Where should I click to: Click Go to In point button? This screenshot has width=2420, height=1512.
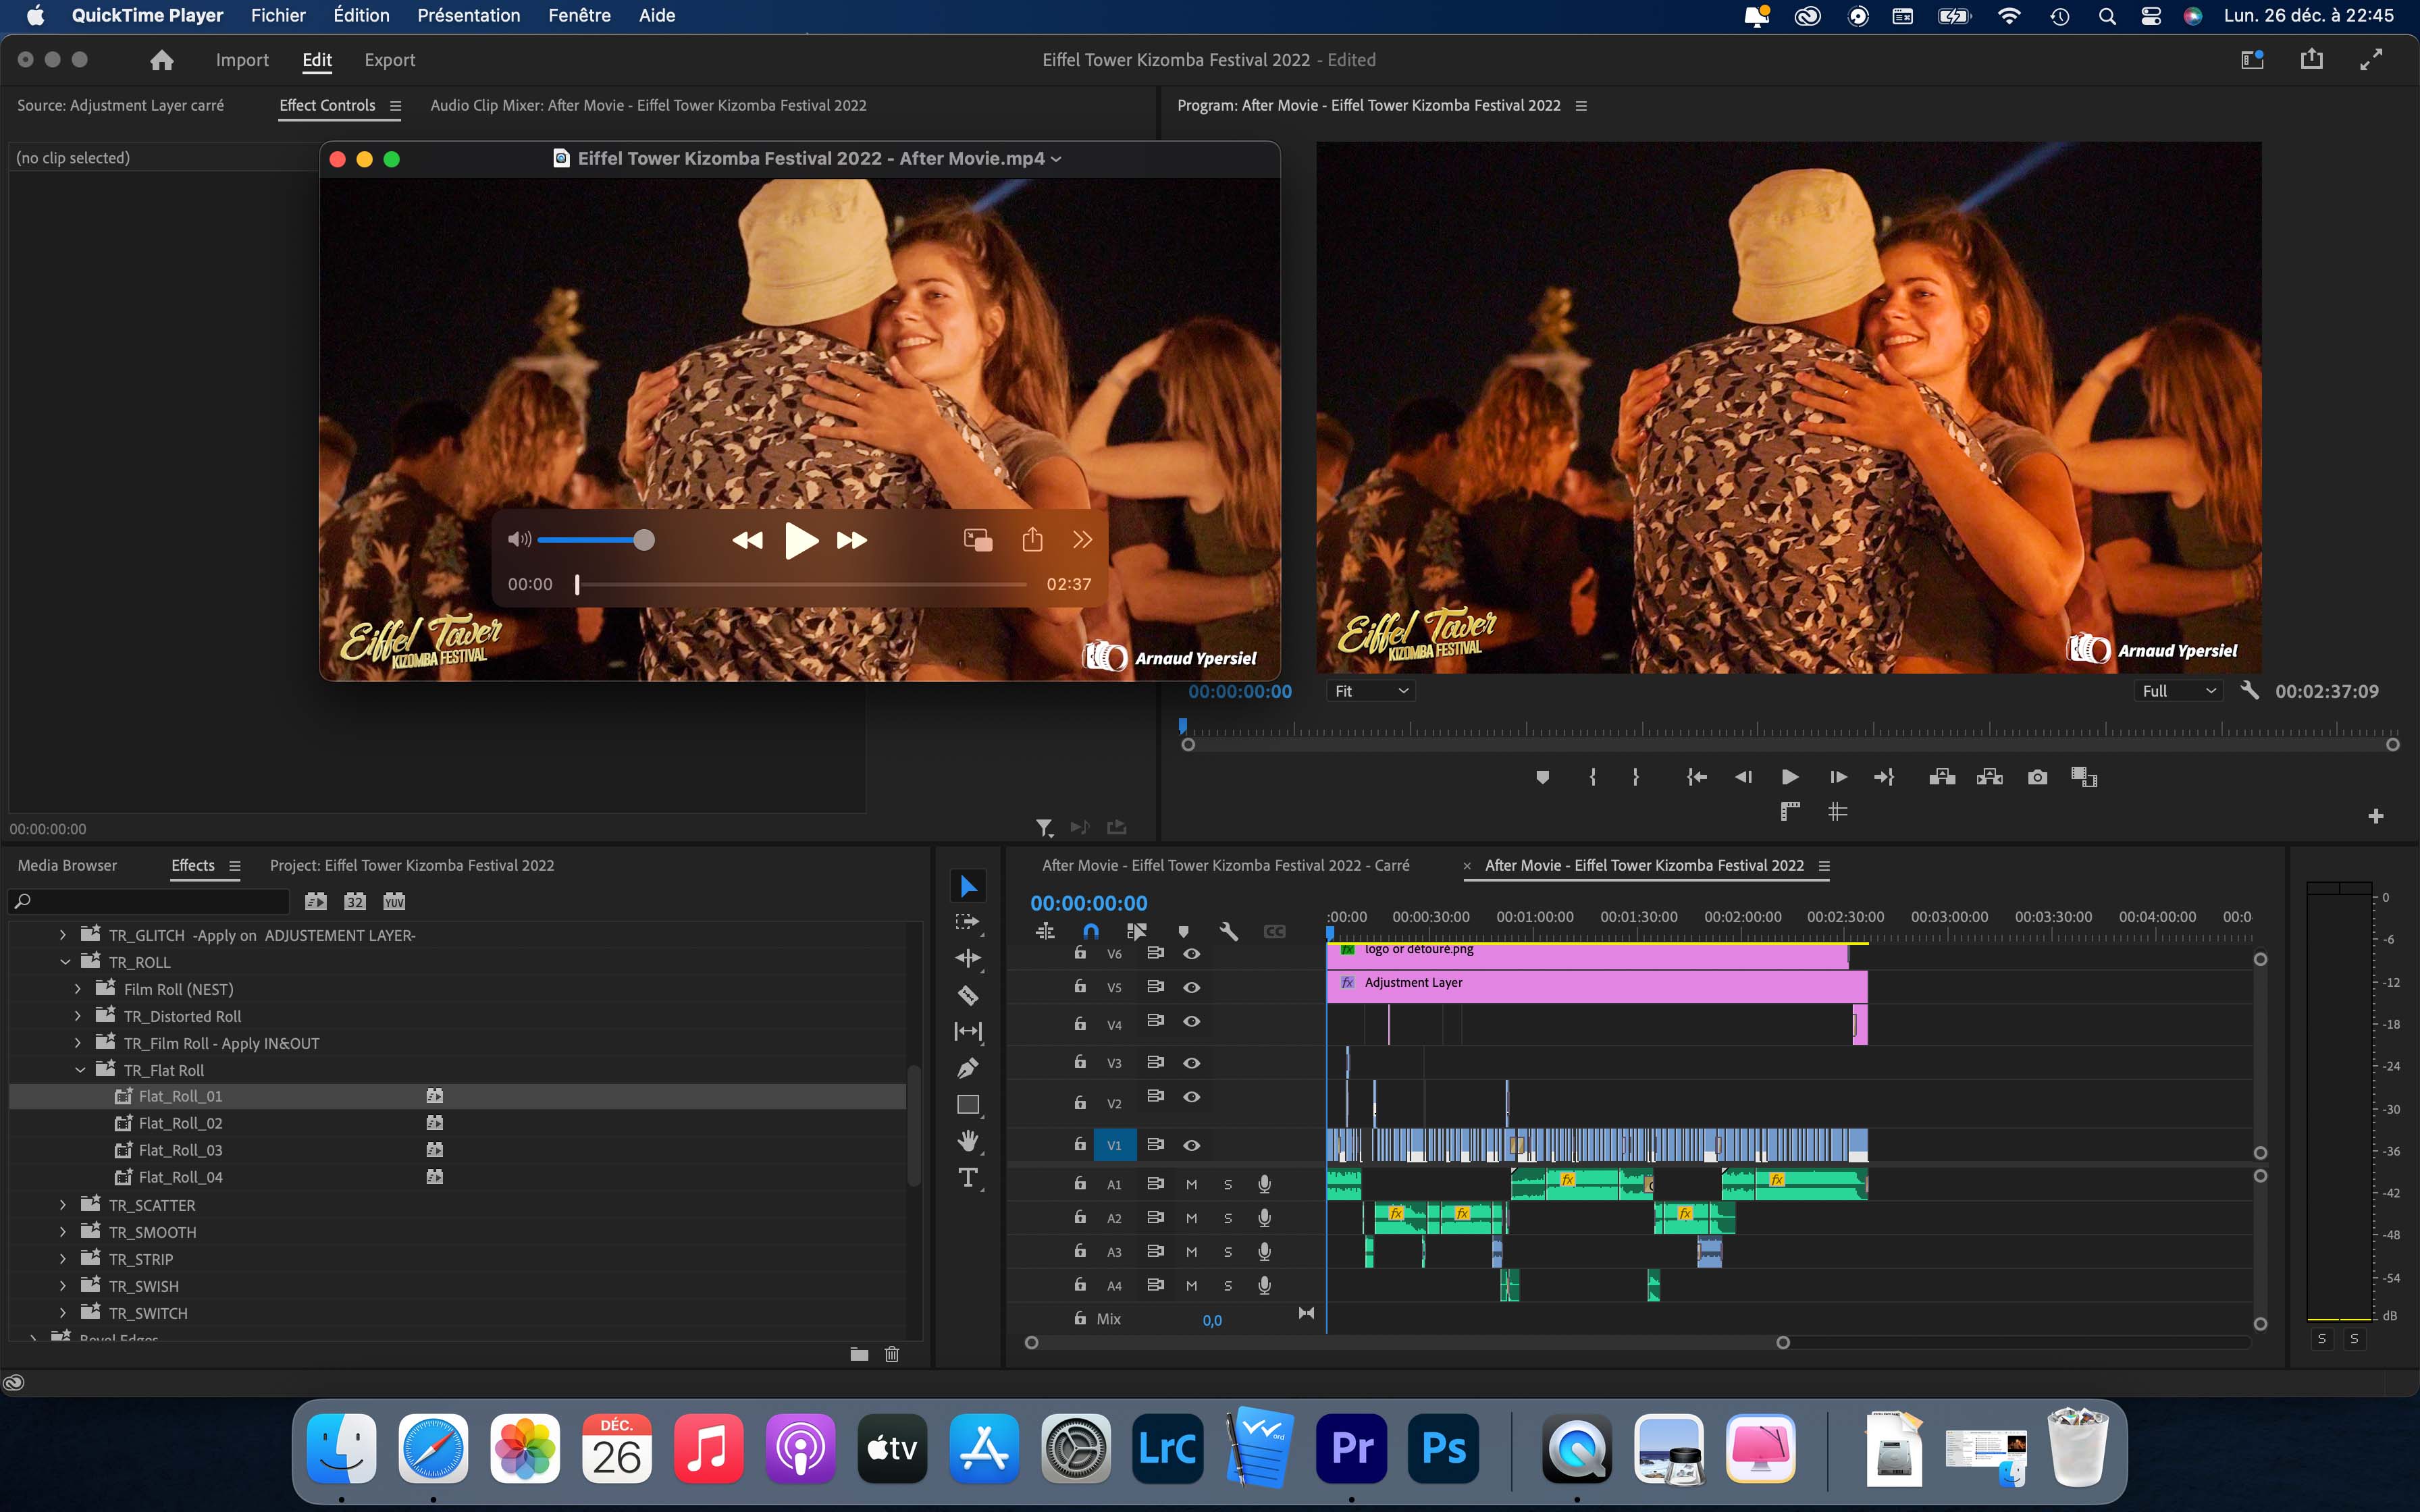[1696, 777]
